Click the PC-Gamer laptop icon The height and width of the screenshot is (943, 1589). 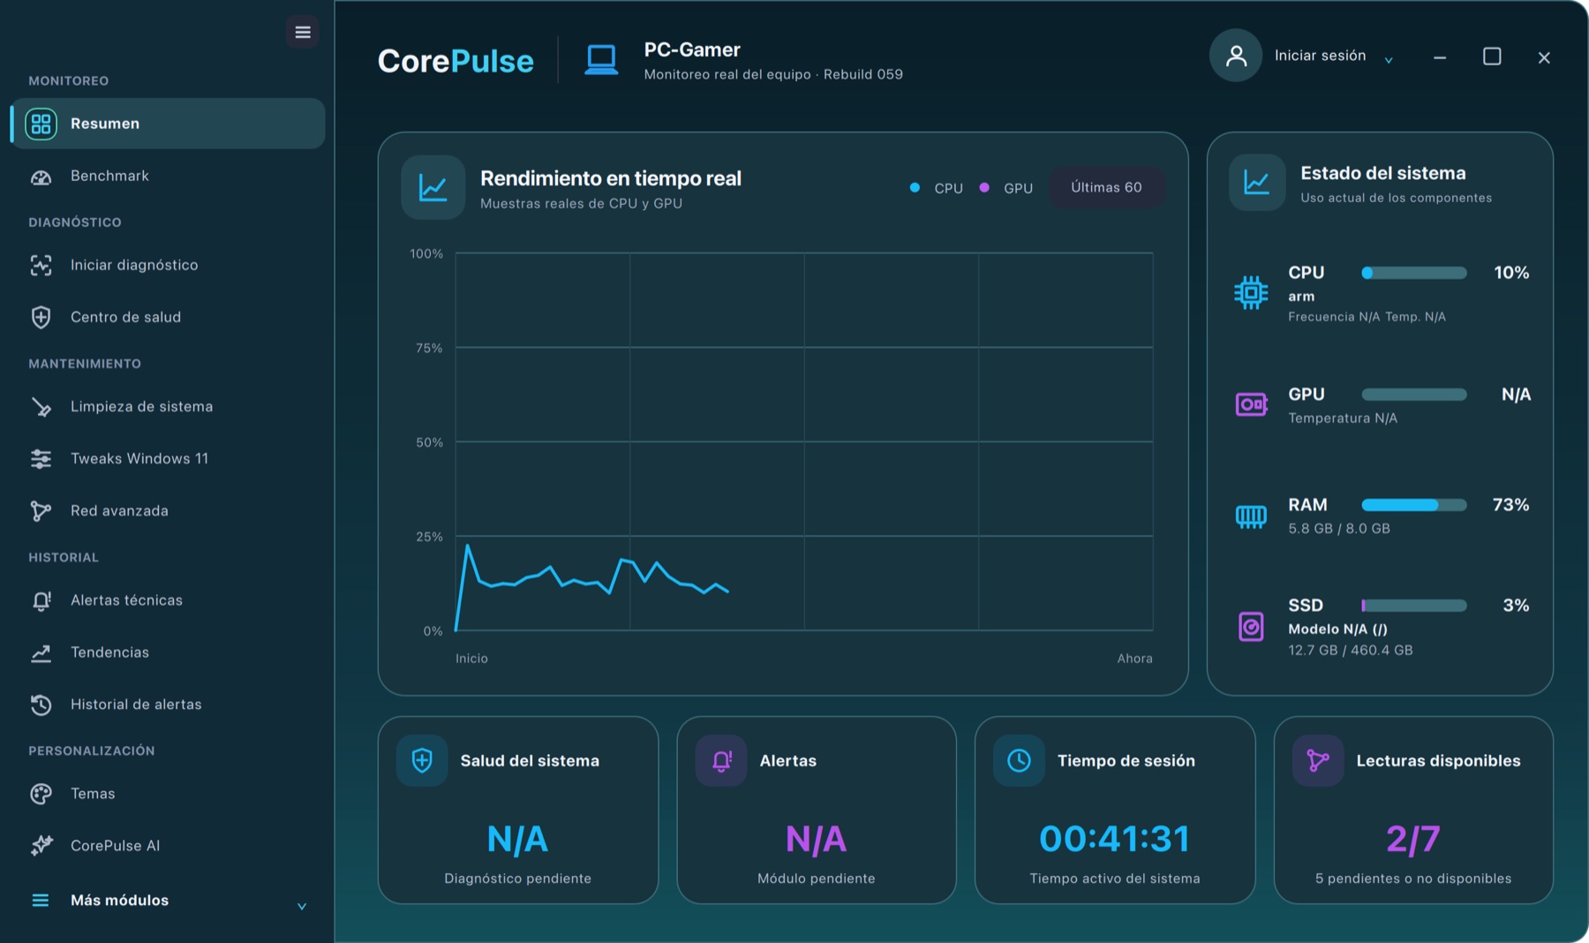tap(602, 60)
